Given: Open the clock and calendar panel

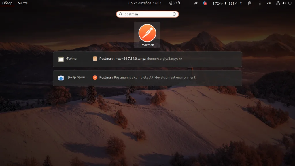Looking at the screenshot, I should 145,3.
